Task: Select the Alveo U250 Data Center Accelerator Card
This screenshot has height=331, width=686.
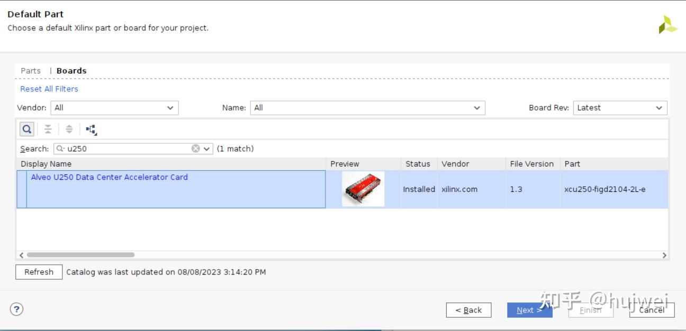Action: point(109,177)
